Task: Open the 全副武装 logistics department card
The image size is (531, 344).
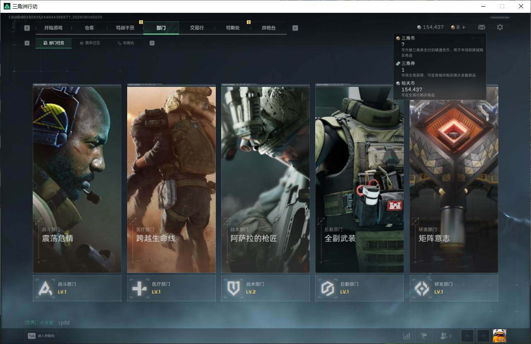Action: point(360,179)
